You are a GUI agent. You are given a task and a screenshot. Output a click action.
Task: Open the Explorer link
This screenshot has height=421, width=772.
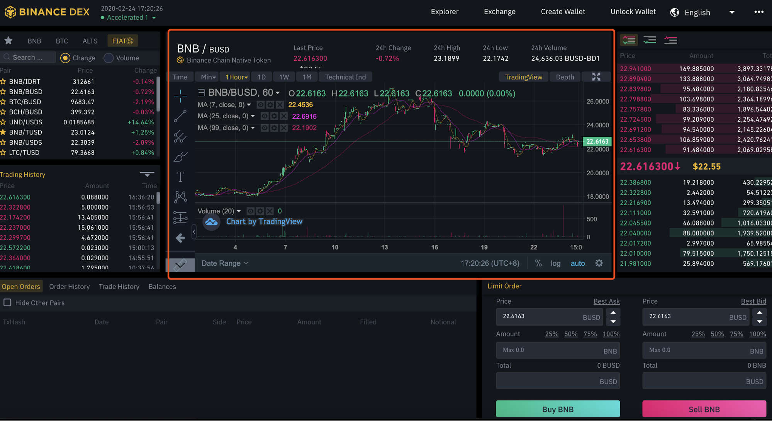445,12
